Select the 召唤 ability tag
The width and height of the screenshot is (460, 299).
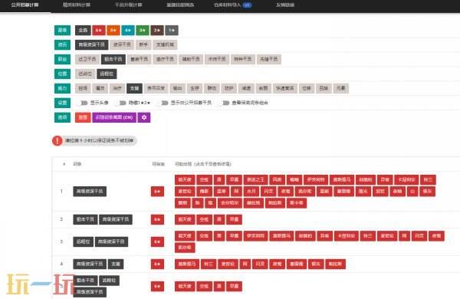click(x=324, y=88)
